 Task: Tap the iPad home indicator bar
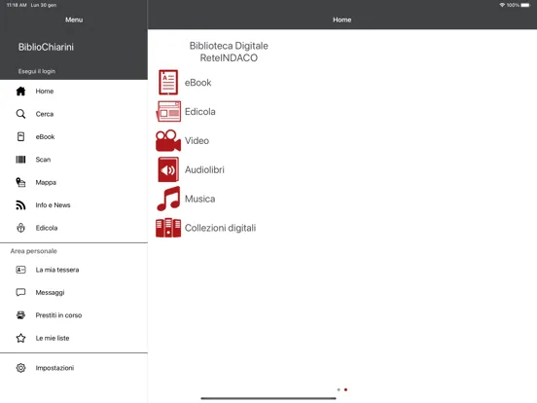point(268,398)
